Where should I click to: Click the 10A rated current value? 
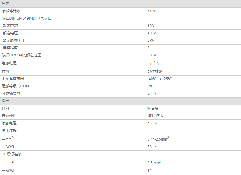click(x=151, y=26)
